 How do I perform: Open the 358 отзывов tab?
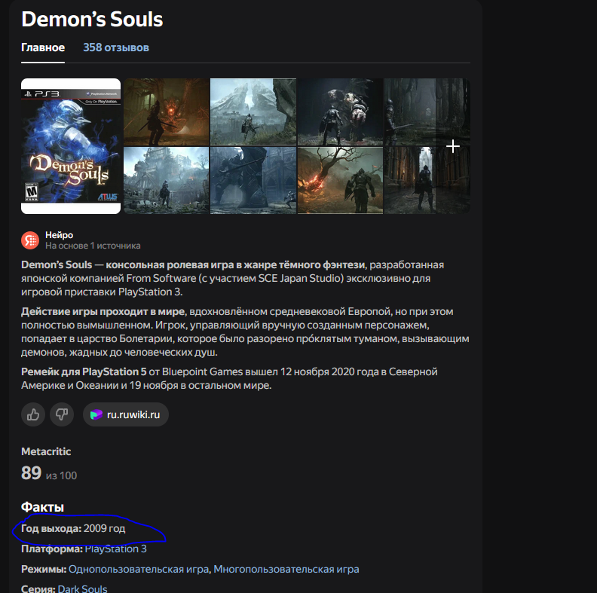(116, 47)
